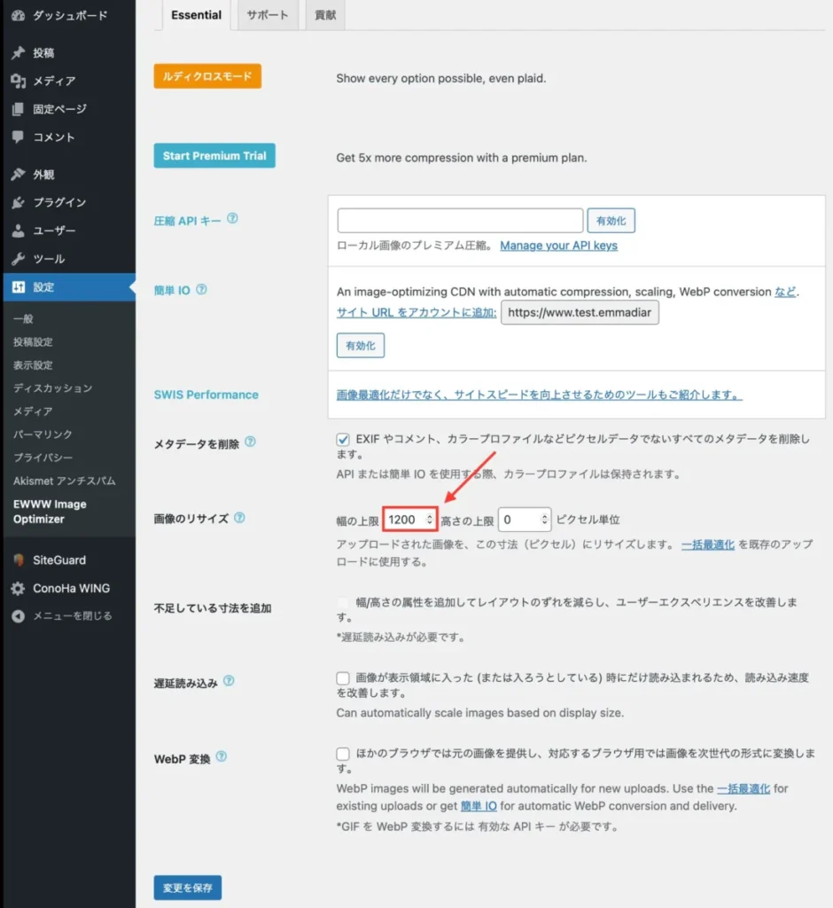Click the wrench icon beside ツール
Viewport: 833px width, 908px height.
click(x=18, y=258)
